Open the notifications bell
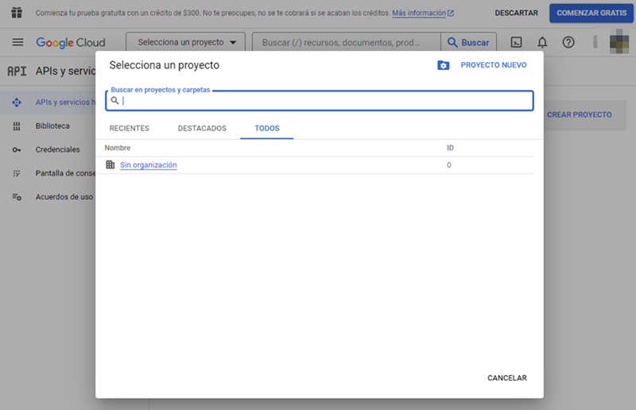The width and height of the screenshot is (636, 410). coord(542,42)
